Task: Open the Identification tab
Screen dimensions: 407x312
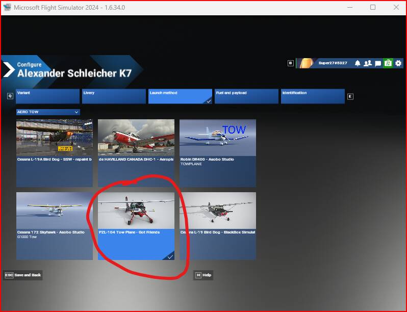Action: (x=313, y=96)
